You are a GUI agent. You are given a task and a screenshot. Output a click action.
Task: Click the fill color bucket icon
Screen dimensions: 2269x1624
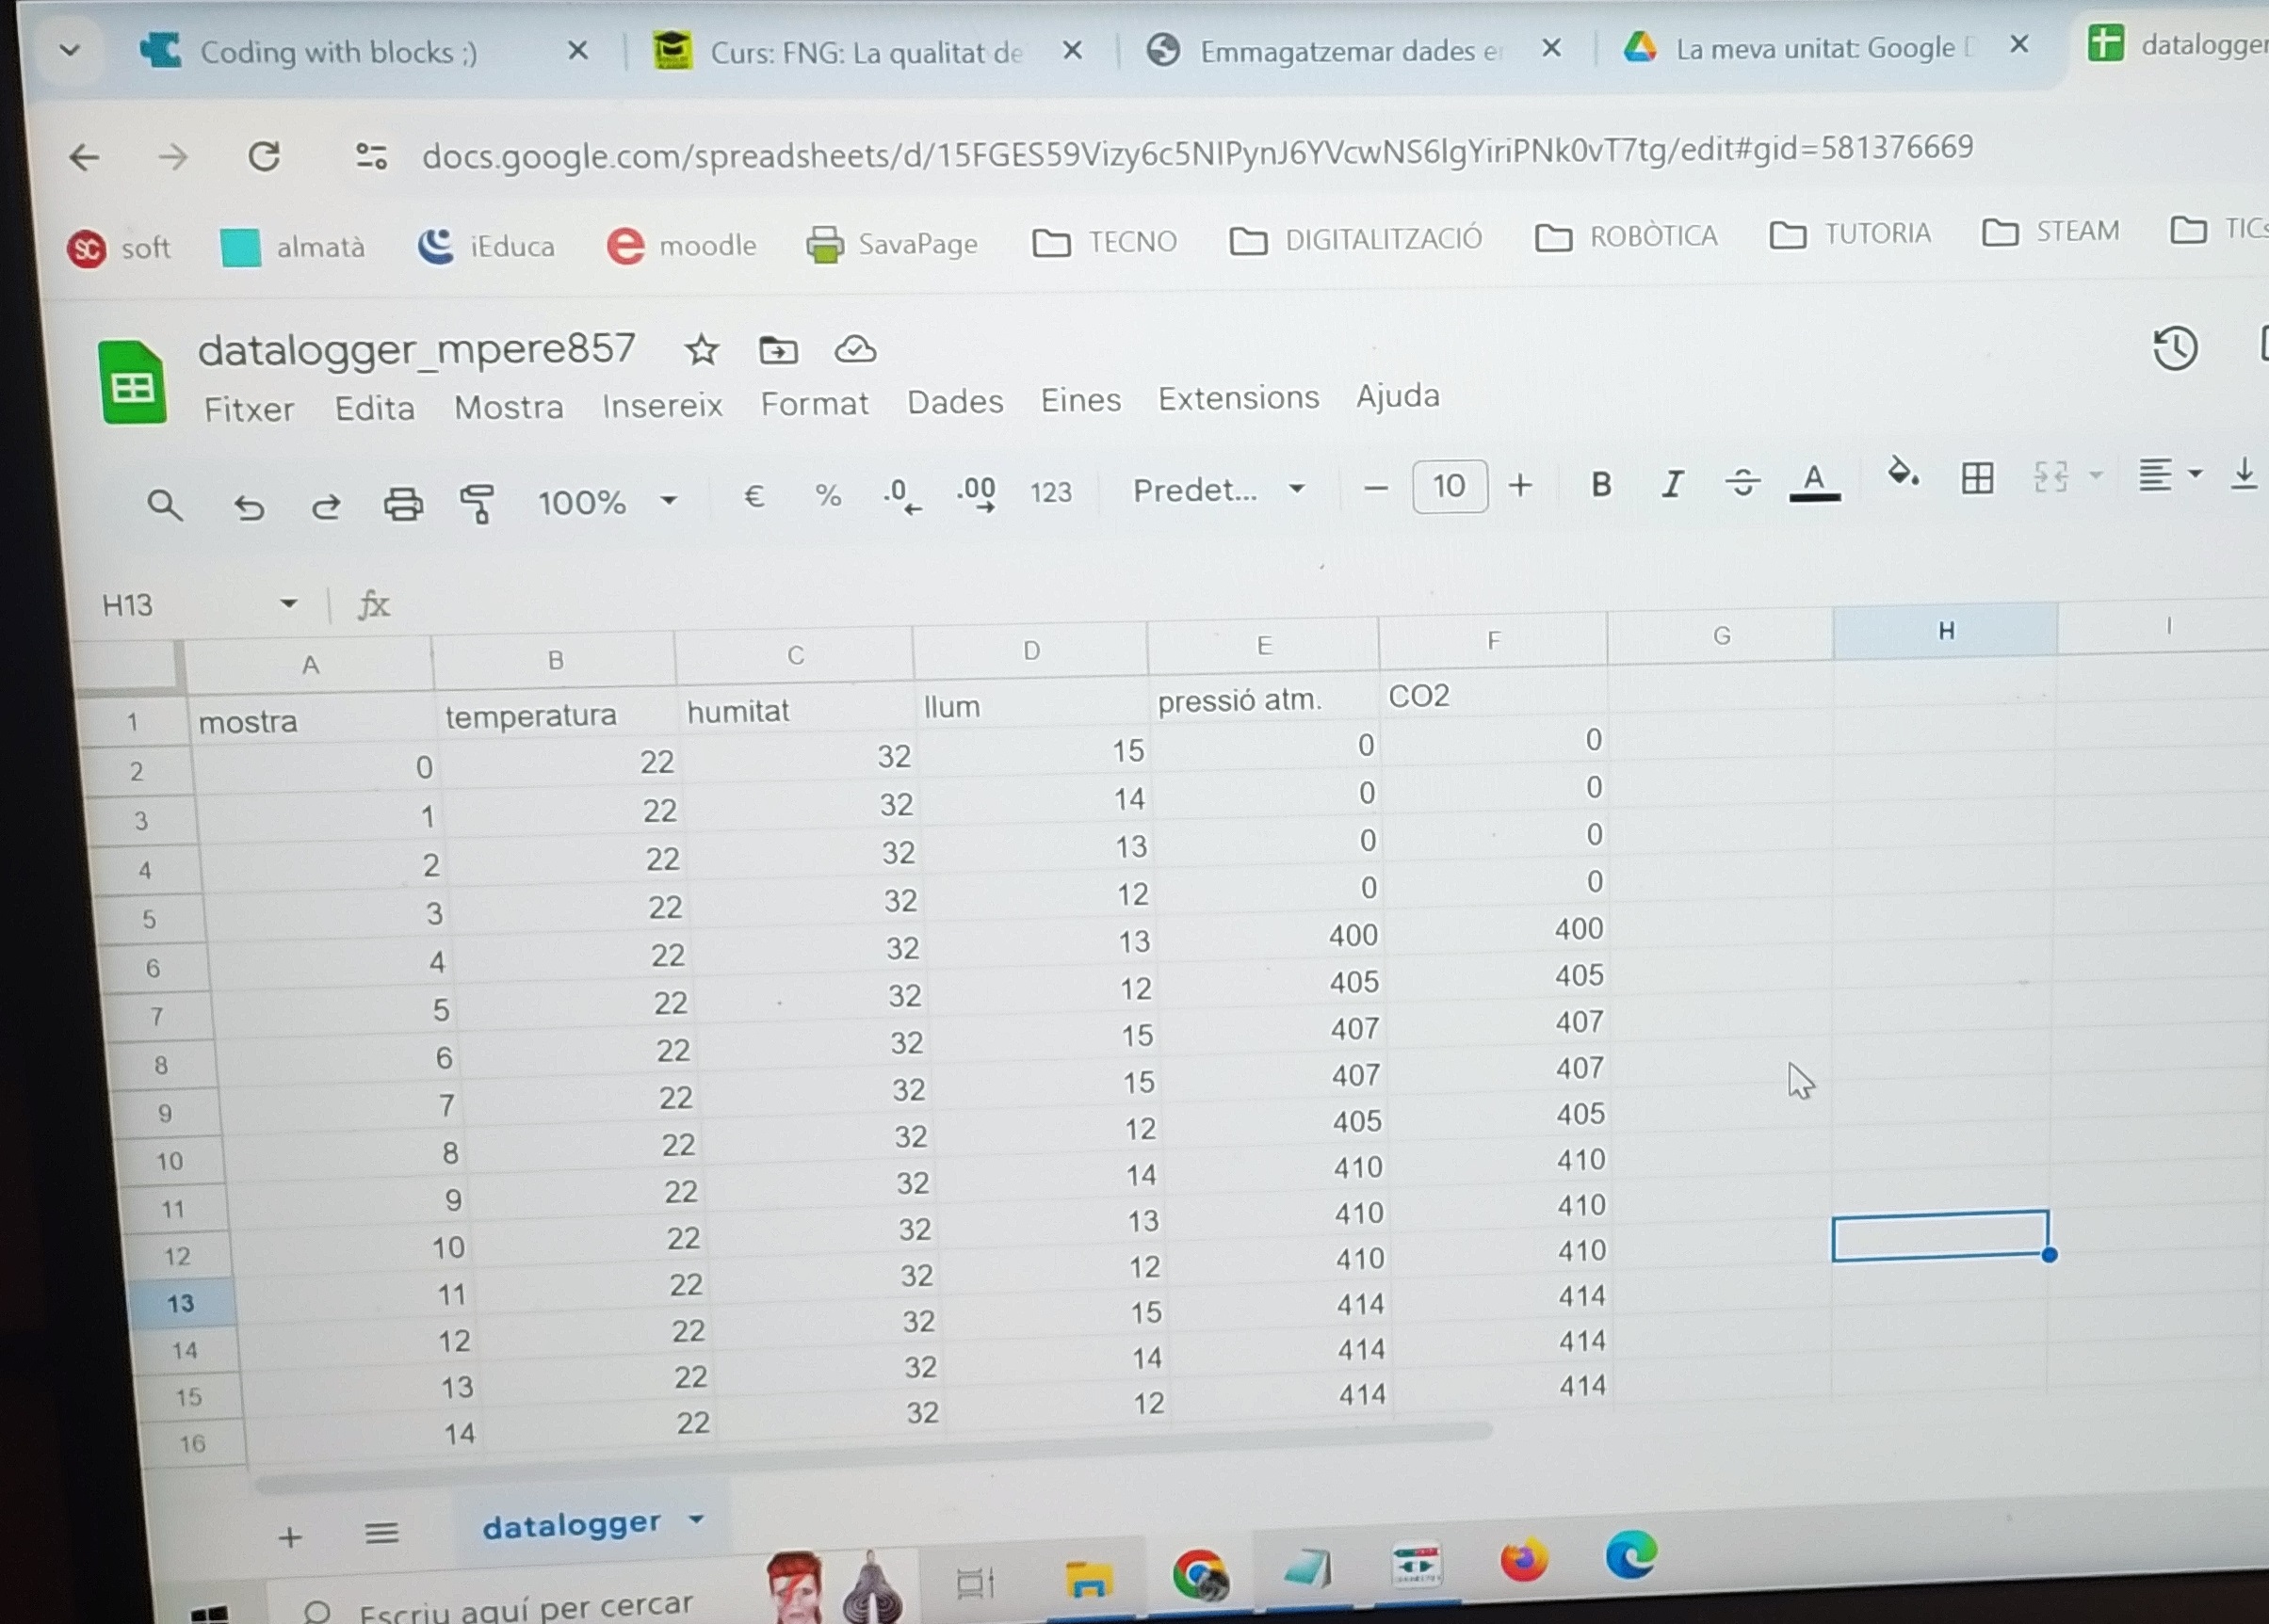(1901, 472)
